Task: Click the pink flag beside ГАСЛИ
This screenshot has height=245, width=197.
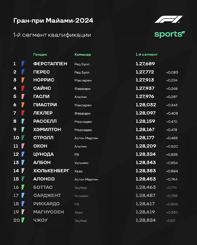Action: point(23,97)
